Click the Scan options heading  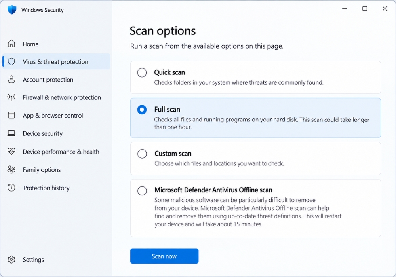click(x=163, y=31)
